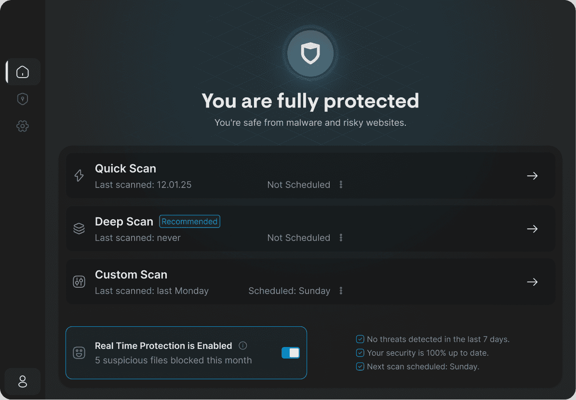Click the Quick Scan lightning bolt icon
Viewport: 576px width, 400px height.
(x=79, y=176)
